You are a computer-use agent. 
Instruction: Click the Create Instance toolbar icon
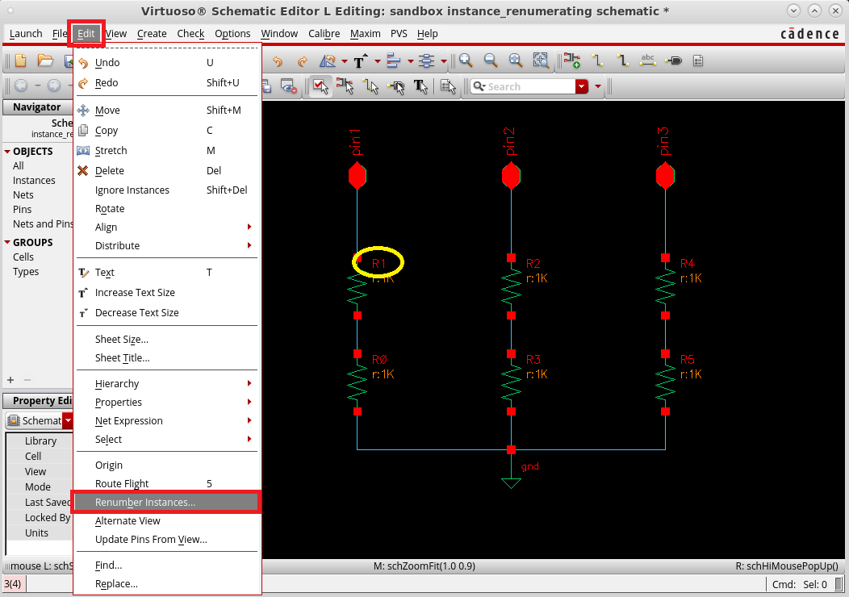pos(572,61)
